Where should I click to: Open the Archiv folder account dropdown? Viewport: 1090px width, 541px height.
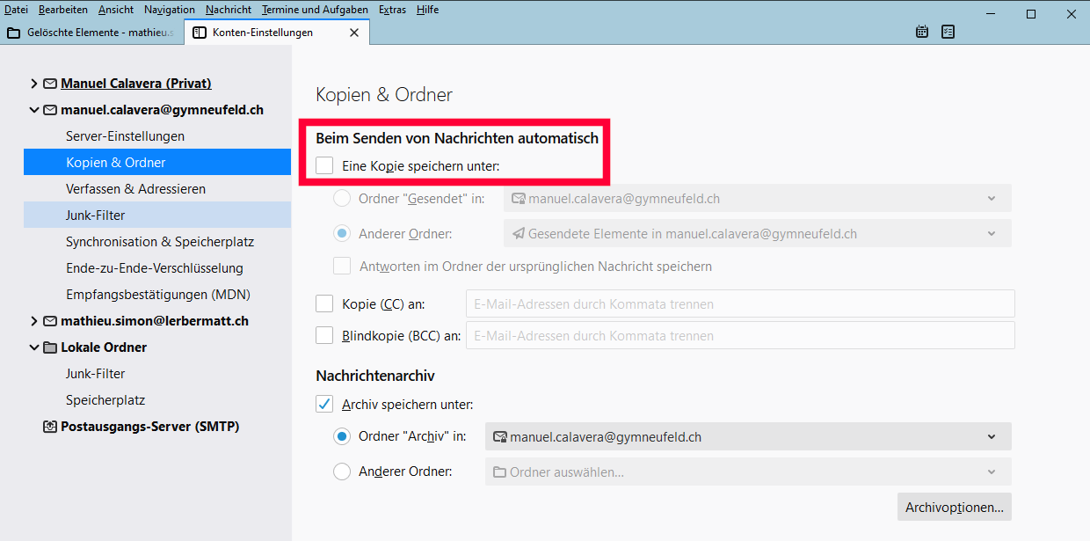[747, 436]
